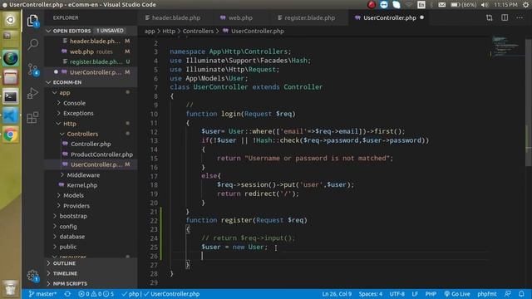
Task: Select web.php in Open Editors list
Action: click(x=91, y=51)
